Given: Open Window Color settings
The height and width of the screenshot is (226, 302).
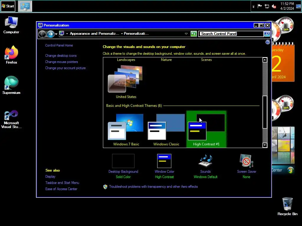Looking at the screenshot, I should (x=164, y=167).
